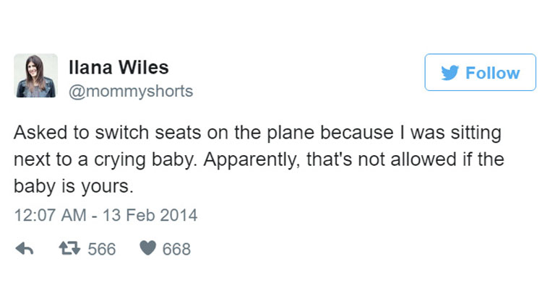
Task: Like the tweet with the heart icon
Action: pos(148,248)
